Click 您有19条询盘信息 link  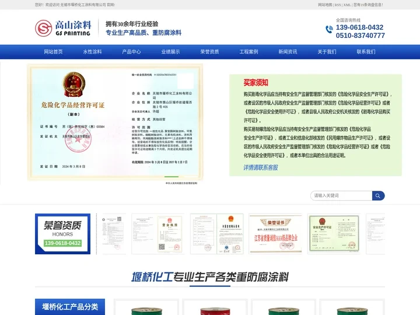point(367,5)
